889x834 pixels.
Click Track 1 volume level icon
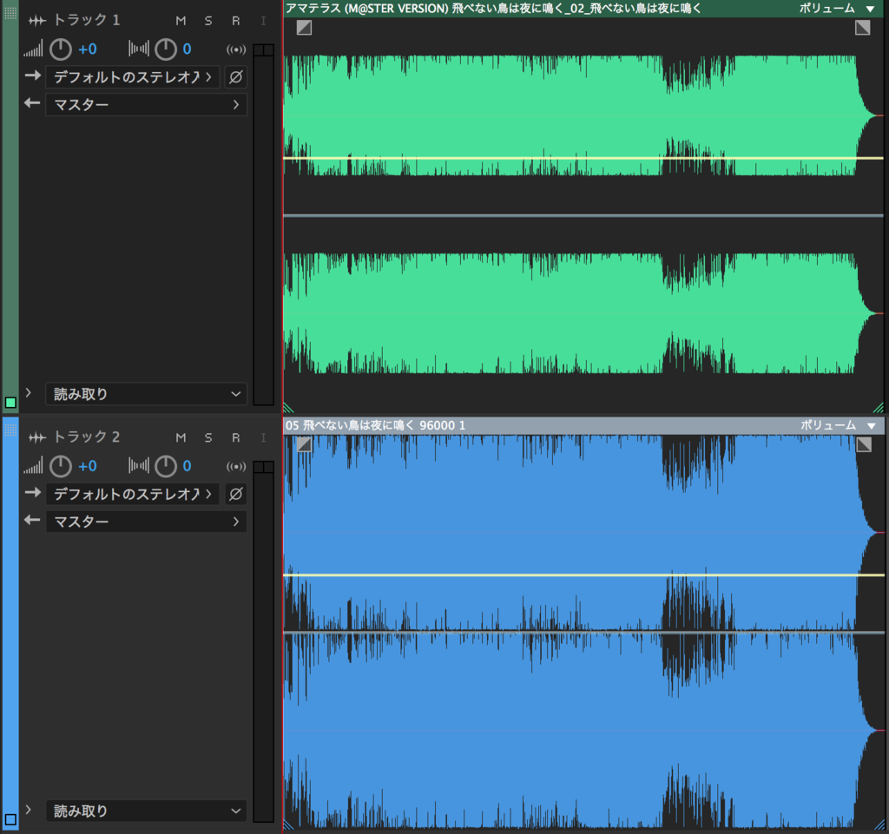pos(33,49)
